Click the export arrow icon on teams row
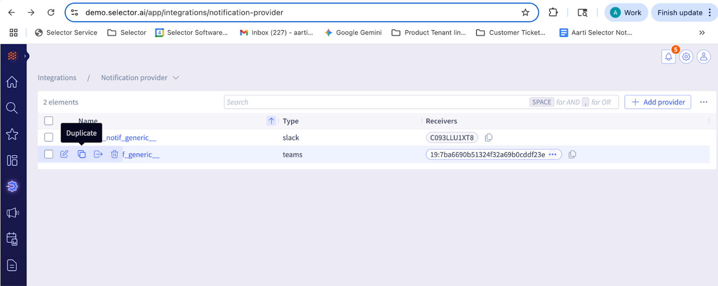The width and height of the screenshot is (718, 286). 98,154
